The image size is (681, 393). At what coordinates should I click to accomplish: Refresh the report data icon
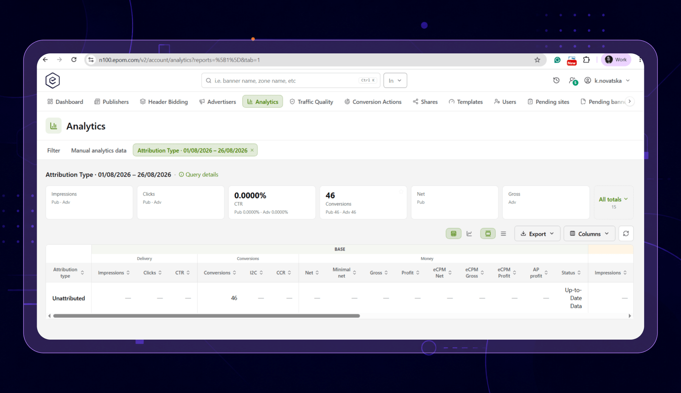pyautogui.click(x=626, y=234)
